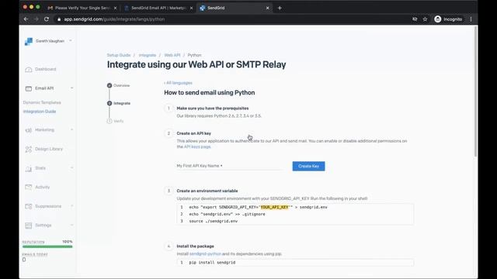Click the My First API Key Name field
This screenshot has width=497, height=279.
coord(229,166)
